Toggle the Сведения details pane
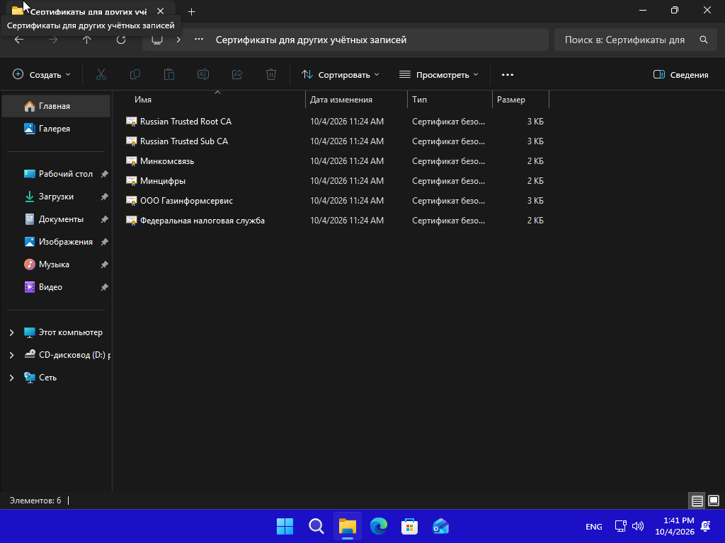Screen dimensions: 725x543 coord(680,75)
